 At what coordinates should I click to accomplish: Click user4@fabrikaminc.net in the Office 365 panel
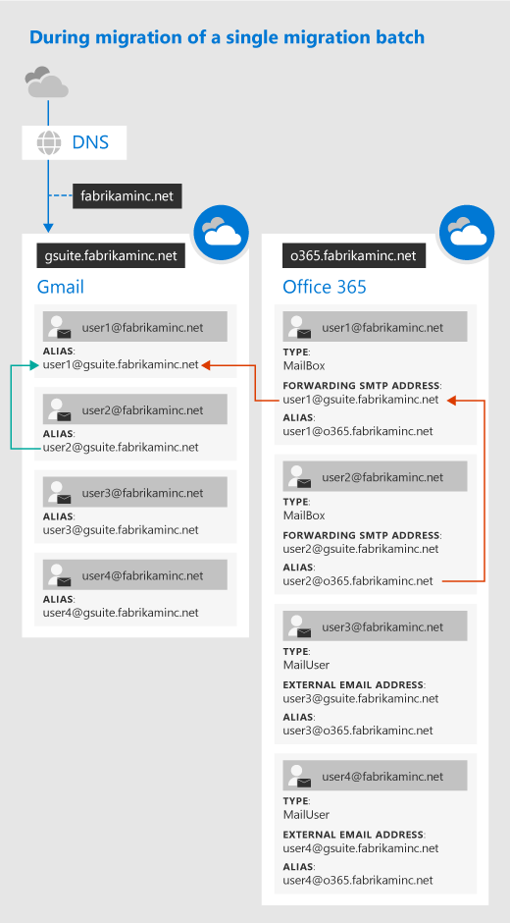[x=382, y=777]
